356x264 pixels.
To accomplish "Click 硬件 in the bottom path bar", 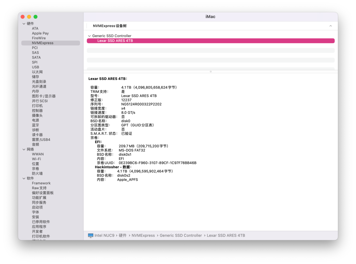I will (x=123, y=235).
